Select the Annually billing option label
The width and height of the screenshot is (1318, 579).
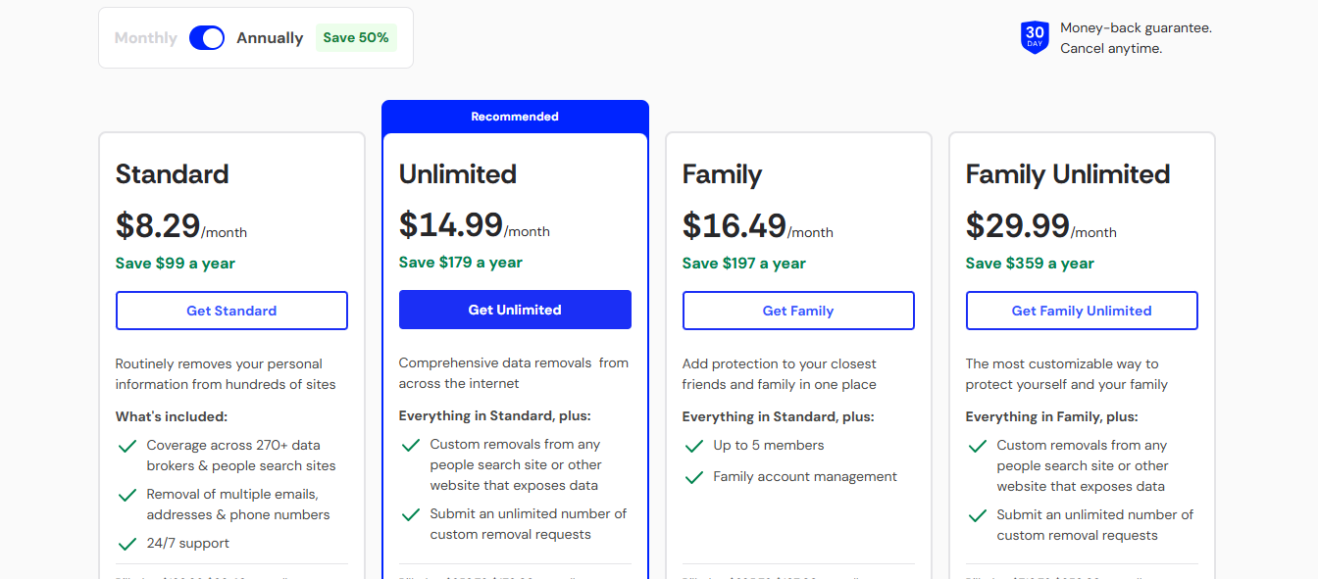[270, 38]
